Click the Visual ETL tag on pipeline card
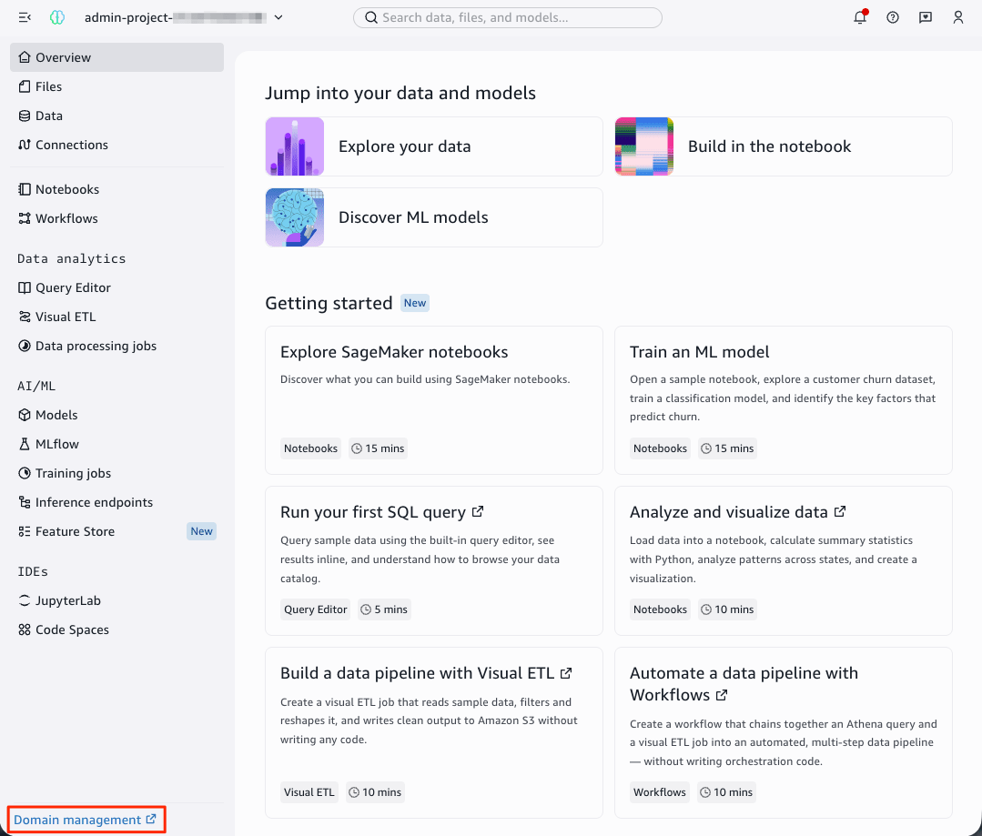The width and height of the screenshot is (982, 836). (x=309, y=792)
